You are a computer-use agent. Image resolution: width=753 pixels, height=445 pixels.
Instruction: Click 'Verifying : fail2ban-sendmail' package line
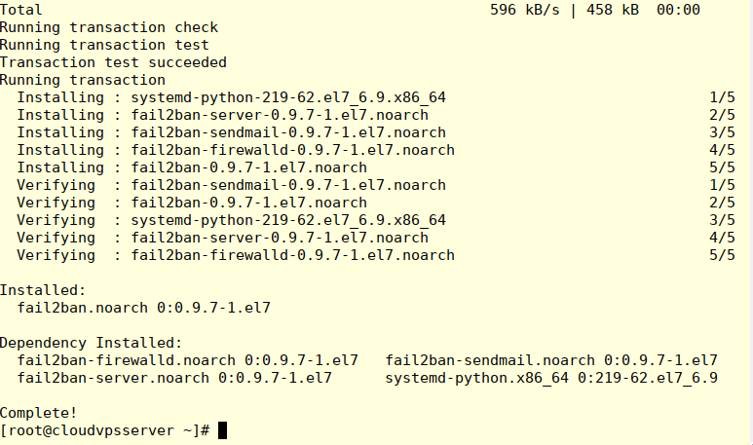click(232, 185)
